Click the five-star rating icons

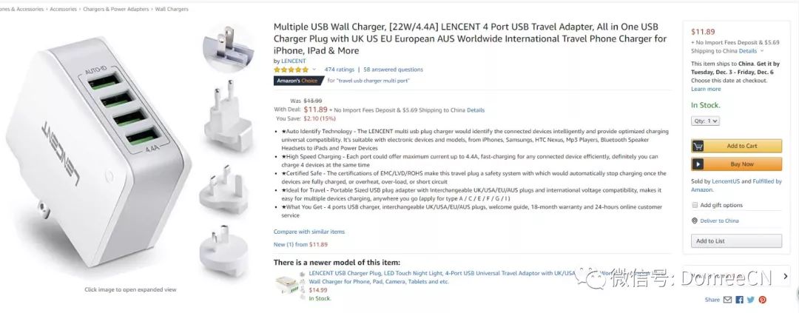291,70
